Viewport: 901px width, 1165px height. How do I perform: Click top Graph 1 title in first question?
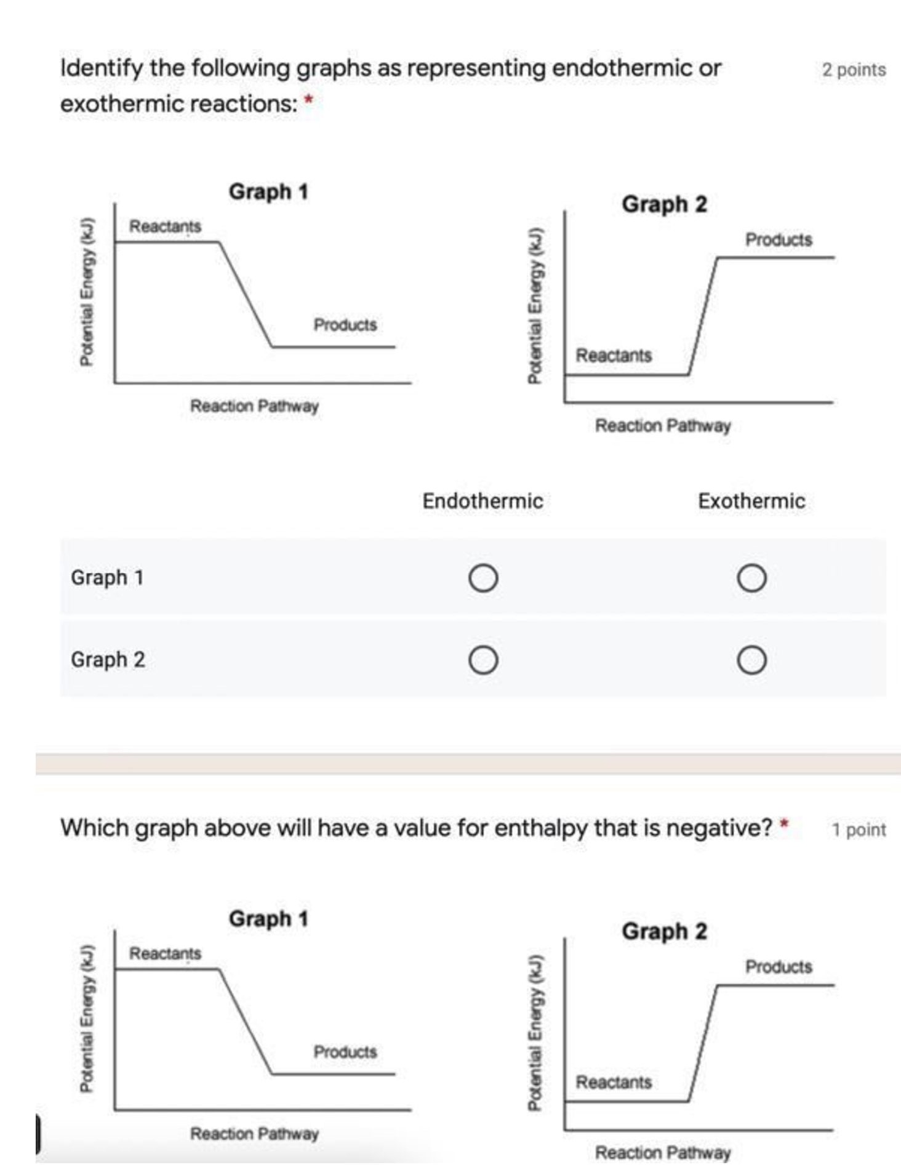[268, 191]
